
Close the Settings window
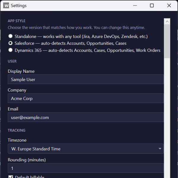click(169, 5)
